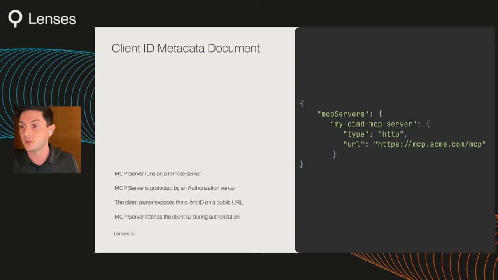Select 'MCP Server is protected by an Authorization server'
Screen dimensions: 498x280
pos(175,188)
